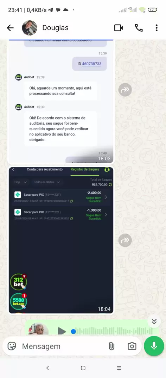Screen dimensions: 166x378
Task: Open the three-dot options menu
Action: [x=157, y=28]
